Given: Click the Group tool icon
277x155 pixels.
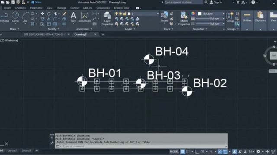Looking at the screenshot, I should coord(230,17).
